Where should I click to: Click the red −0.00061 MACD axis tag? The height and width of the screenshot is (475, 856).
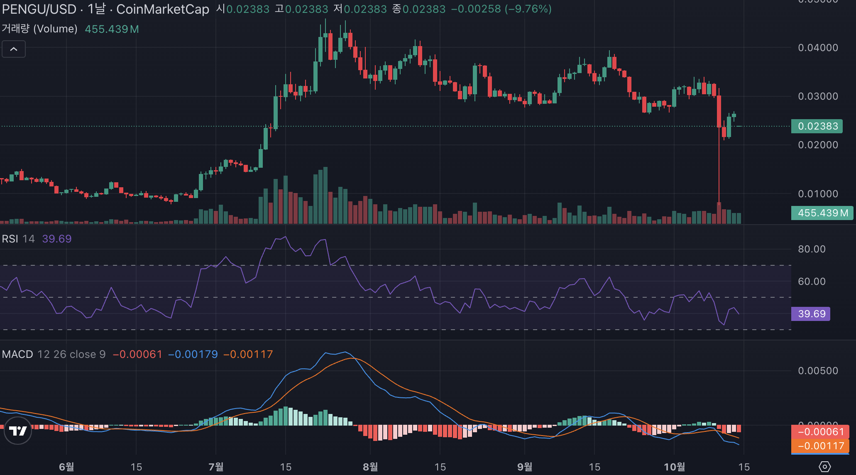[820, 432]
